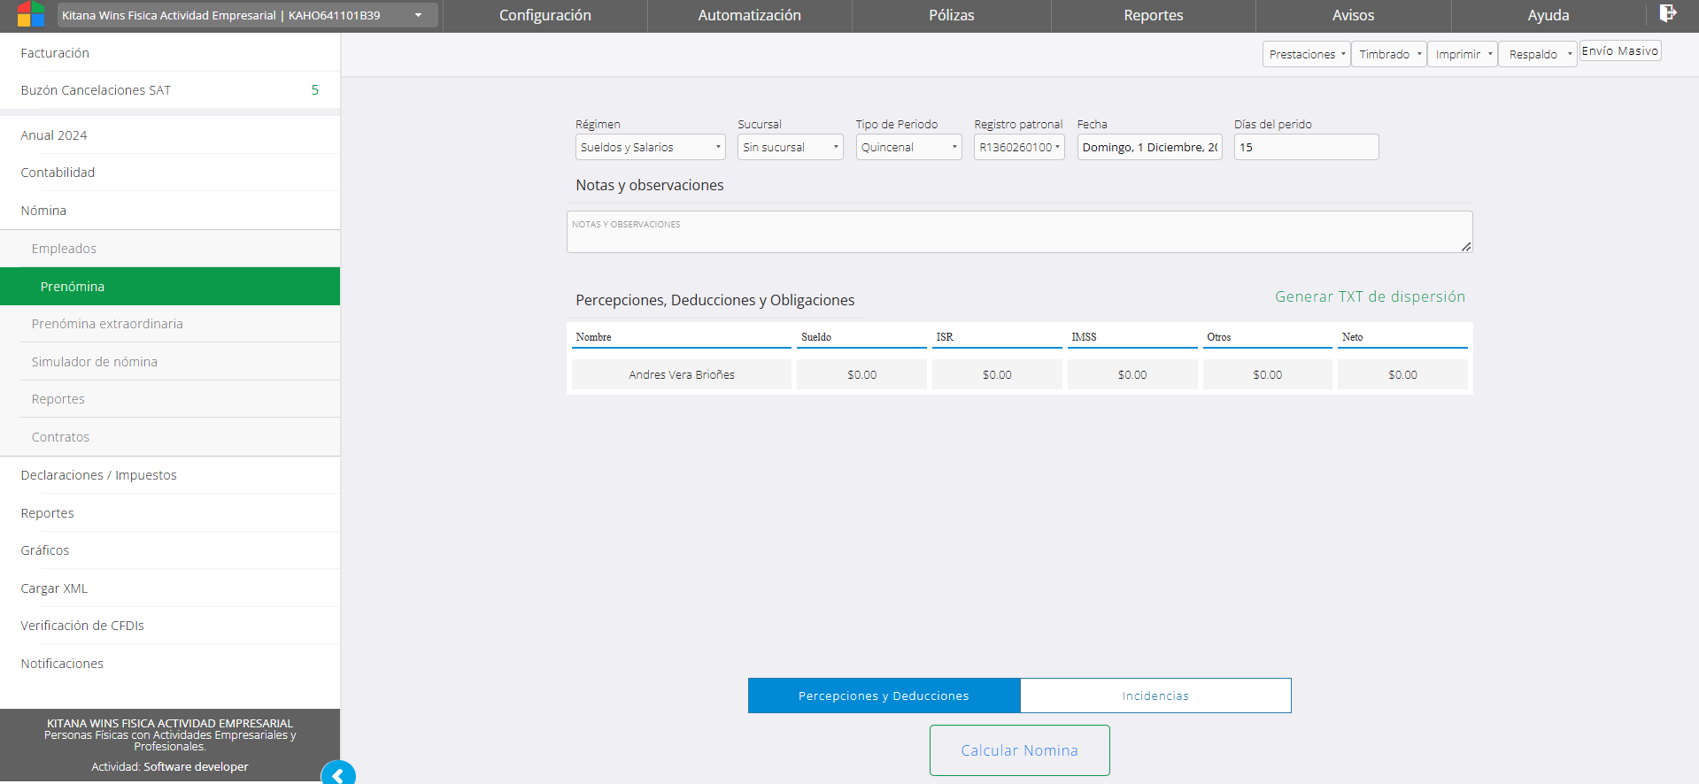The width and height of the screenshot is (1699, 784).
Task: Click the Envío Masivo button
Action: pyautogui.click(x=1619, y=51)
